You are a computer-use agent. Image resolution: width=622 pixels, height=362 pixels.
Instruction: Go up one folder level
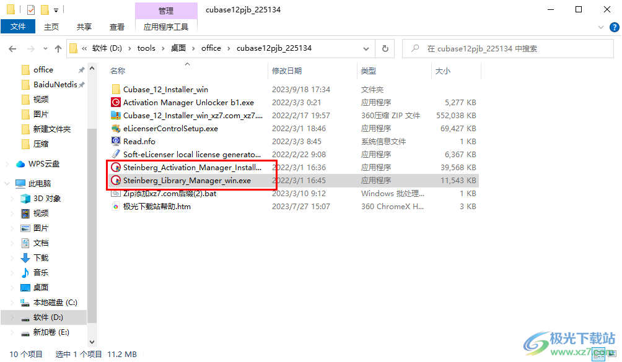coord(58,49)
